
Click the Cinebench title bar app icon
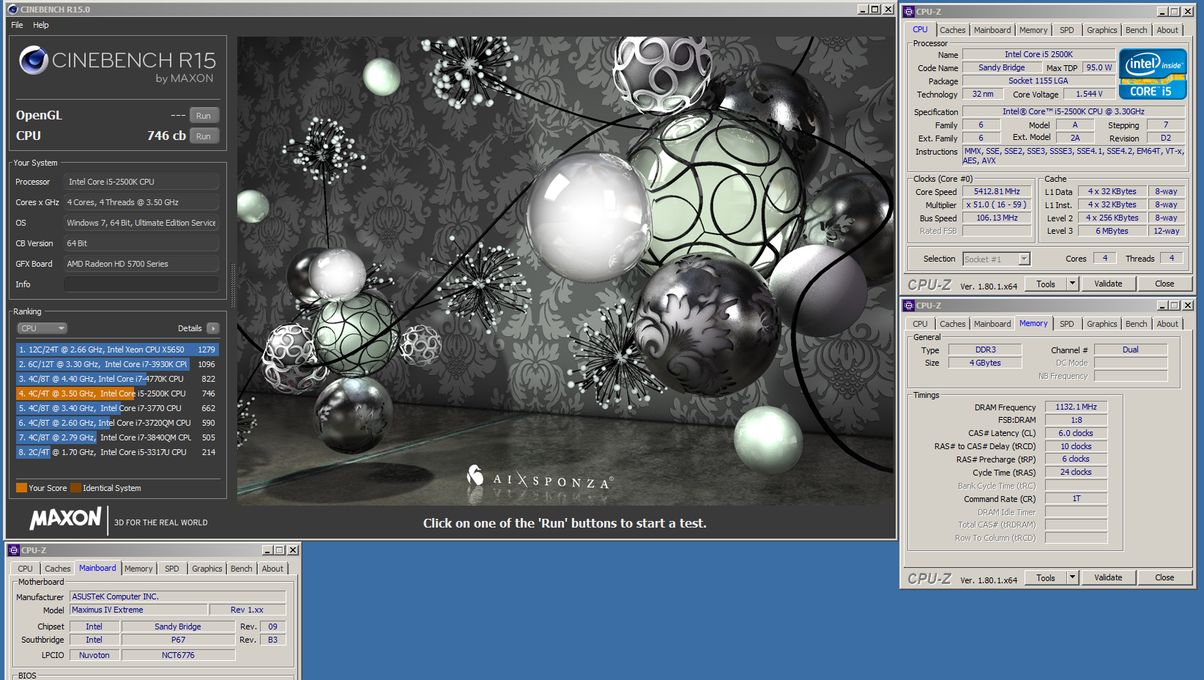pyautogui.click(x=12, y=10)
